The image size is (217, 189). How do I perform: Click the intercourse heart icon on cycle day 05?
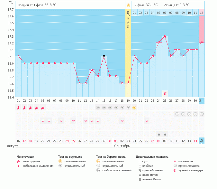(x=43, y=121)
